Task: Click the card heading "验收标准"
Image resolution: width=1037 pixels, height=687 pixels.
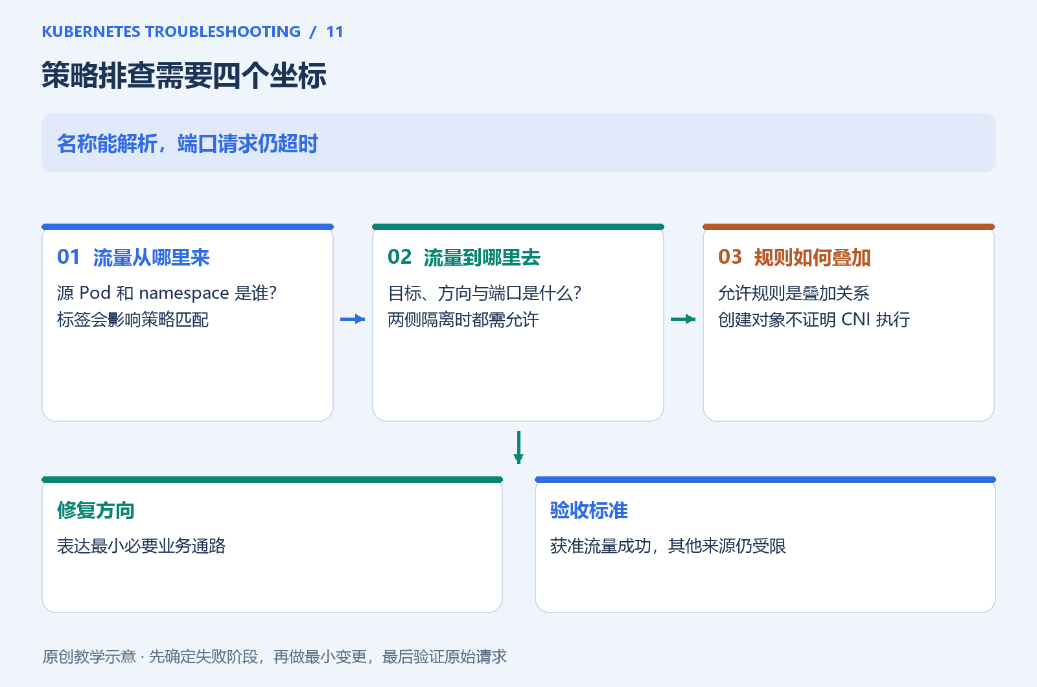Action: click(589, 510)
